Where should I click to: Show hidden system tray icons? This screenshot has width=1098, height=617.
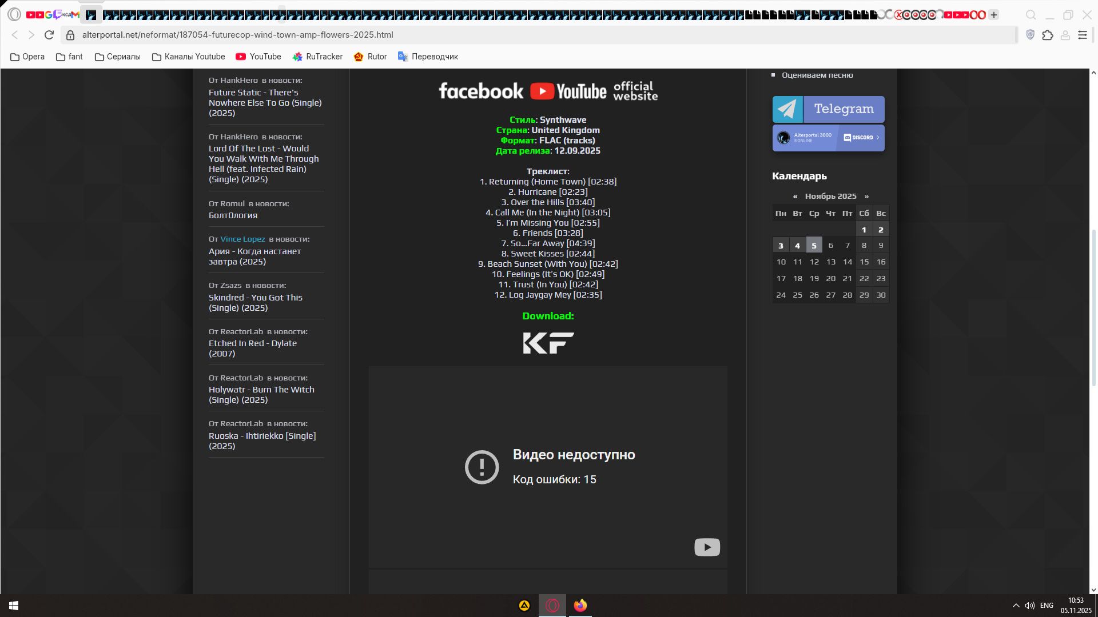(1016, 606)
